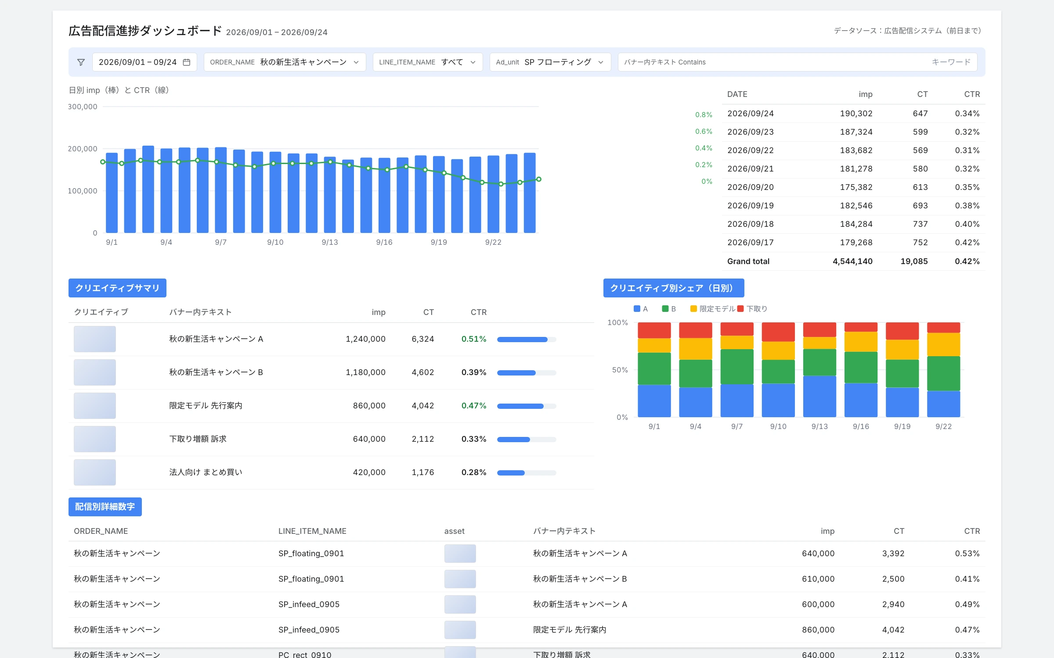Click the クリエイティブ別シェア（日別） header button
Image resolution: width=1054 pixels, height=658 pixels.
click(674, 288)
